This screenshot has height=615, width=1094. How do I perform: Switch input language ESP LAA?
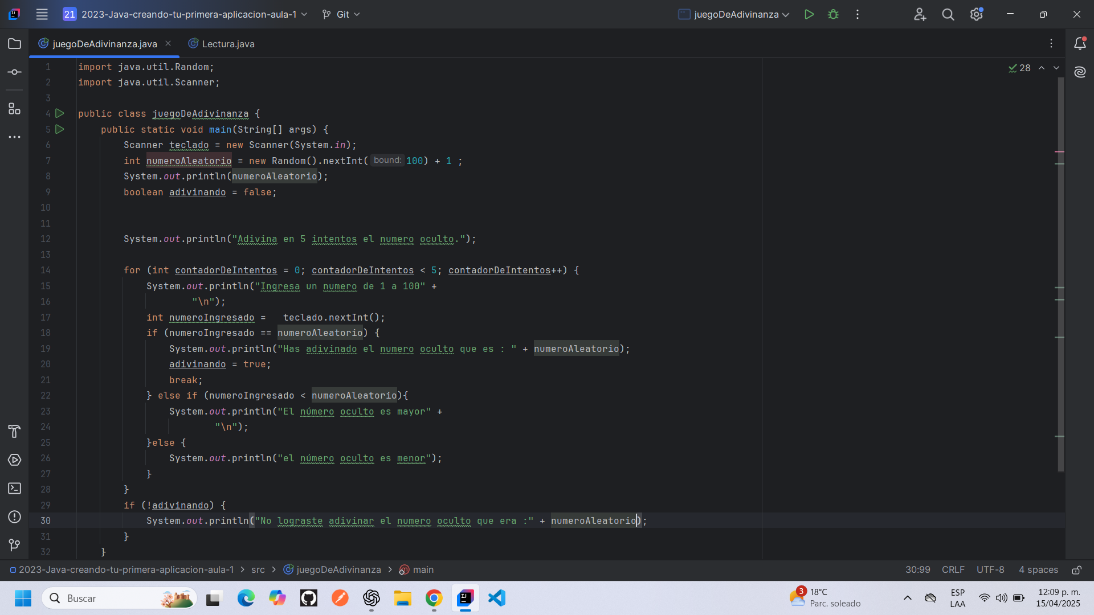pyautogui.click(x=958, y=598)
